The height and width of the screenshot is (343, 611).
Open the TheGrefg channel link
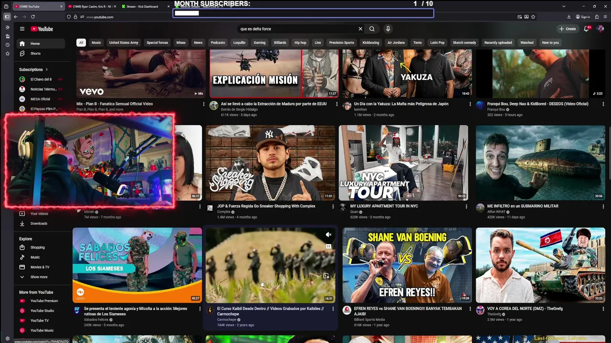(x=494, y=314)
